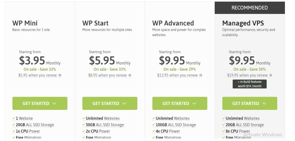Click '8x CPU Power' in Managed VPS
This screenshot has width=295, height=141.
pos(238,131)
